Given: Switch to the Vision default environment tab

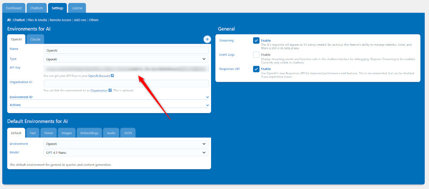Looking at the screenshot, I should coord(48,133).
